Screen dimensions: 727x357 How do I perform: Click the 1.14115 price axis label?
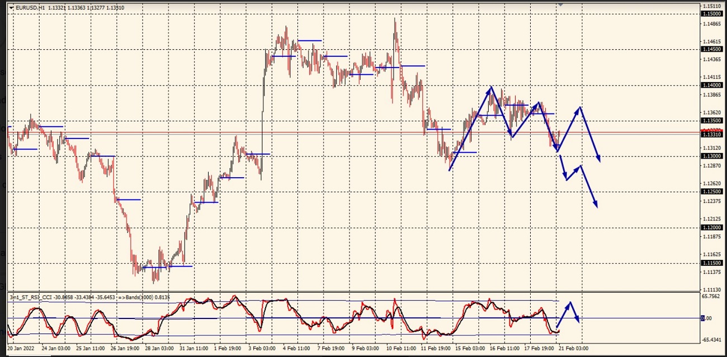tap(712, 77)
